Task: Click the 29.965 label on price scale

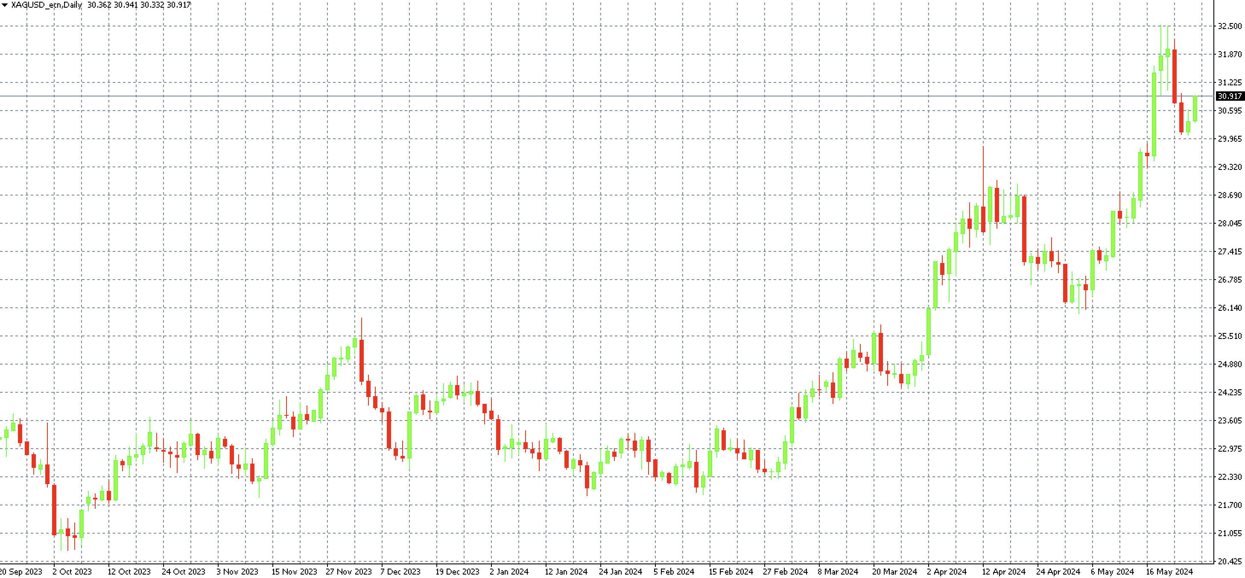Action: tap(1229, 139)
